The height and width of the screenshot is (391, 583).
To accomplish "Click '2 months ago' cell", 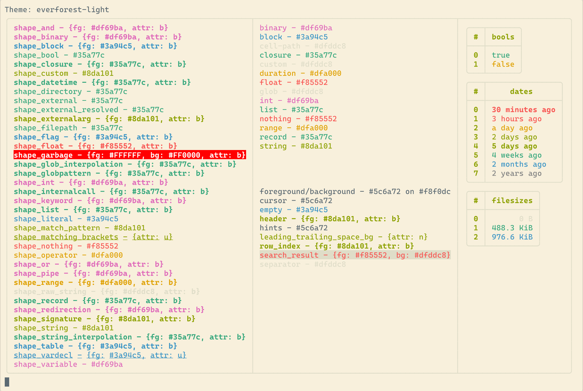I will [x=519, y=165].
